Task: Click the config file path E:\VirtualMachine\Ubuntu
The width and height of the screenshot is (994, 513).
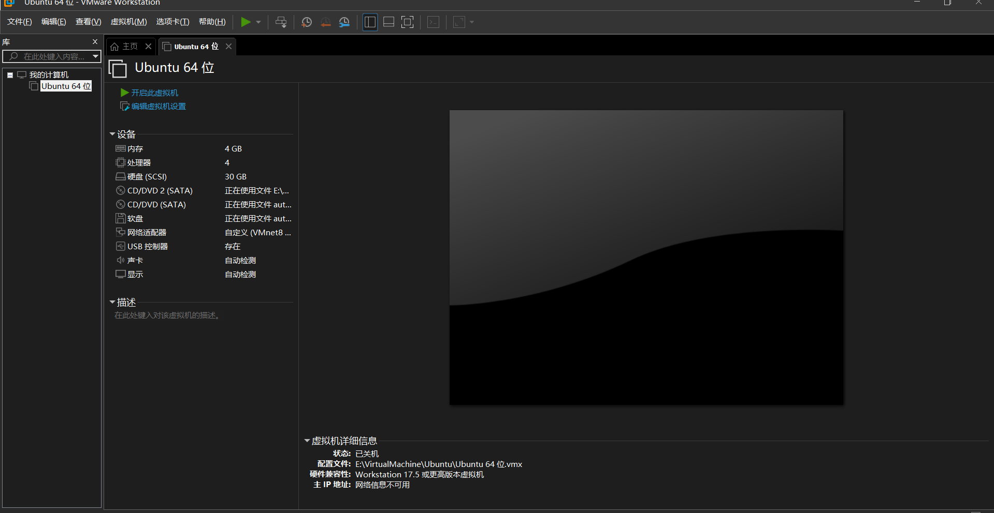Action: click(x=439, y=464)
